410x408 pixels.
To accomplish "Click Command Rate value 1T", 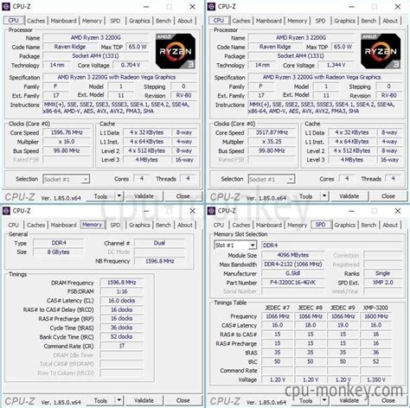I will pyautogui.click(x=122, y=346).
